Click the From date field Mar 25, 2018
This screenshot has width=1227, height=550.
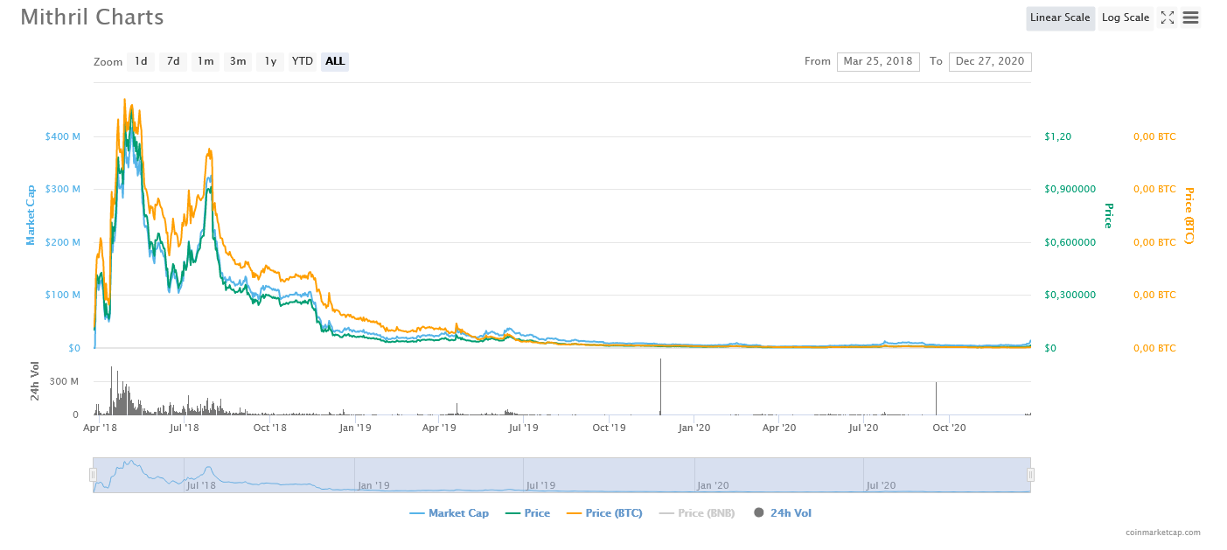878,61
